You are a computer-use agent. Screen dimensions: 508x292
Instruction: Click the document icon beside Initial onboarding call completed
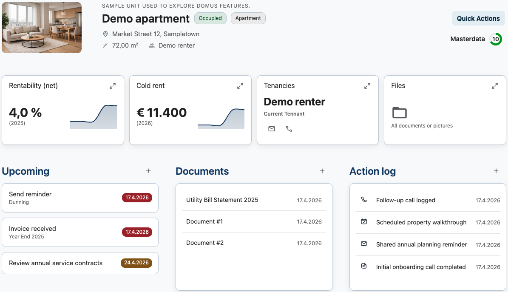(x=363, y=266)
